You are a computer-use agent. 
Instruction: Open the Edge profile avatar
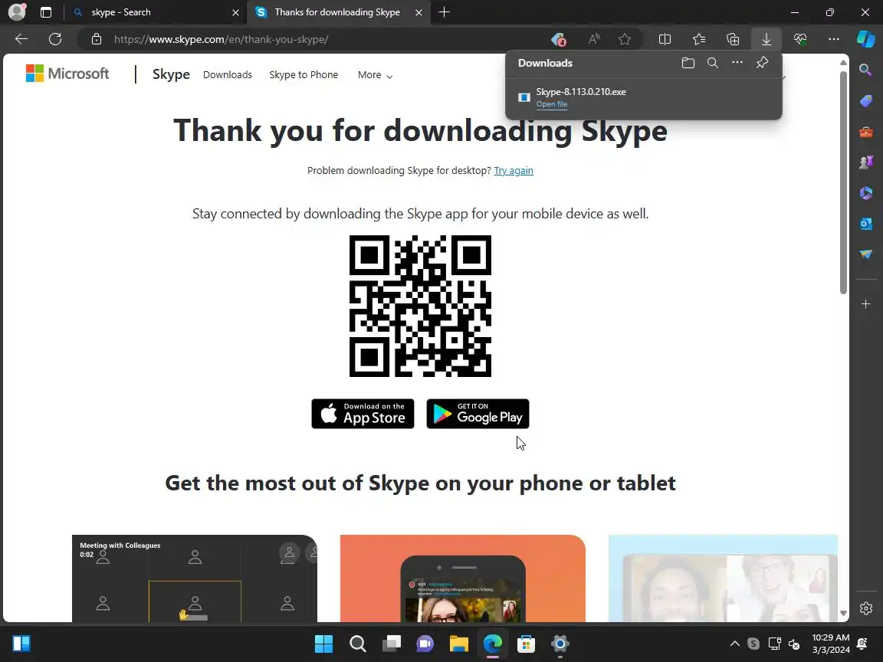point(18,11)
